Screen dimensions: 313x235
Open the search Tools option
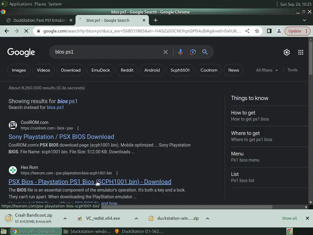292,70
